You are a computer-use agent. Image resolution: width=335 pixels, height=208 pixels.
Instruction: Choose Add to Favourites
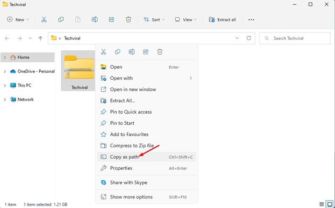coord(147,134)
